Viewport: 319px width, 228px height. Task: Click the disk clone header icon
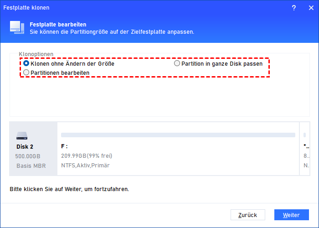pos(17,27)
